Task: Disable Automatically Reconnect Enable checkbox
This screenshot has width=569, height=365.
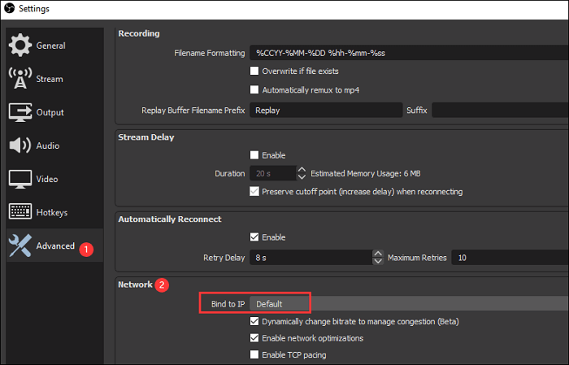Action: point(255,237)
